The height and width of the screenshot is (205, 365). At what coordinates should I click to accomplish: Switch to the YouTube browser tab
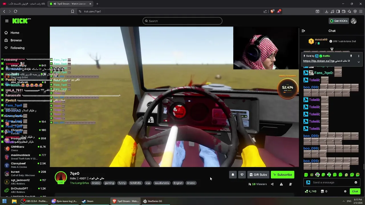(x=24, y=4)
